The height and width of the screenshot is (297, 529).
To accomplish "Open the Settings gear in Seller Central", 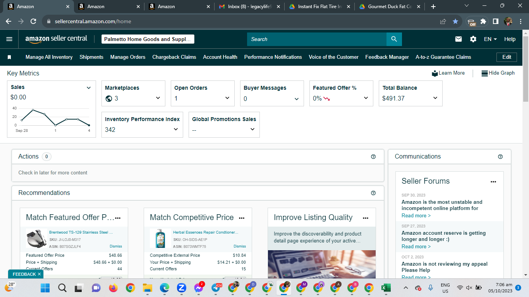I will (x=473, y=39).
